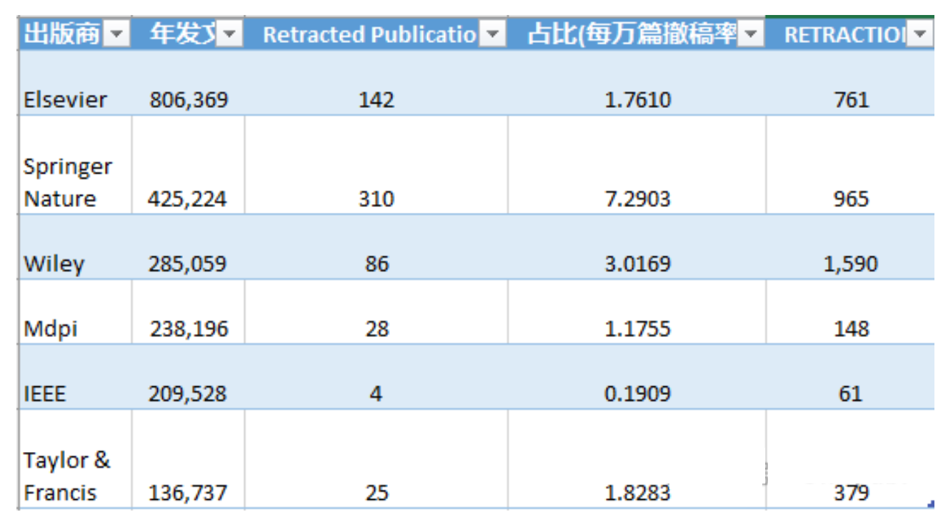Open the 出版商 column filter dropdown
The height and width of the screenshot is (512, 938).
click(x=116, y=33)
